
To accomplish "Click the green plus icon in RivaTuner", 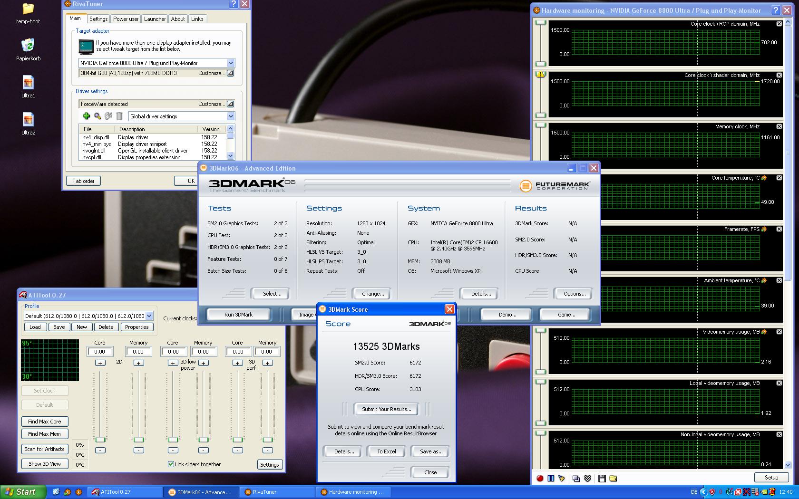I will tap(86, 116).
